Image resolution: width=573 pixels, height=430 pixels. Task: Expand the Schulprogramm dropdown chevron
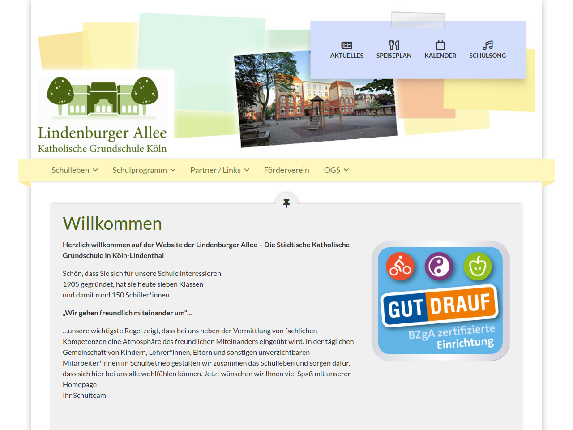[x=173, y=170]
